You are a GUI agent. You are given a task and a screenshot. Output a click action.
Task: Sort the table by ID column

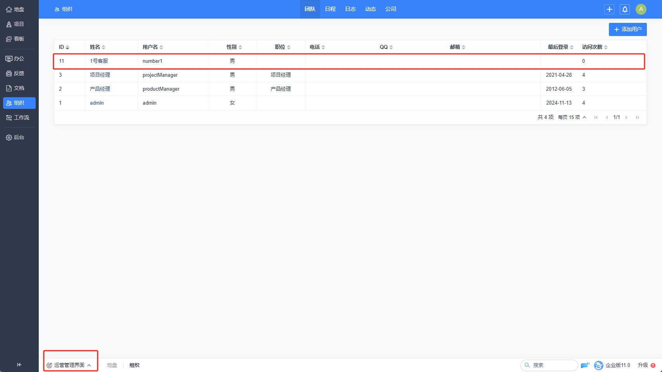tap(64, 47)
